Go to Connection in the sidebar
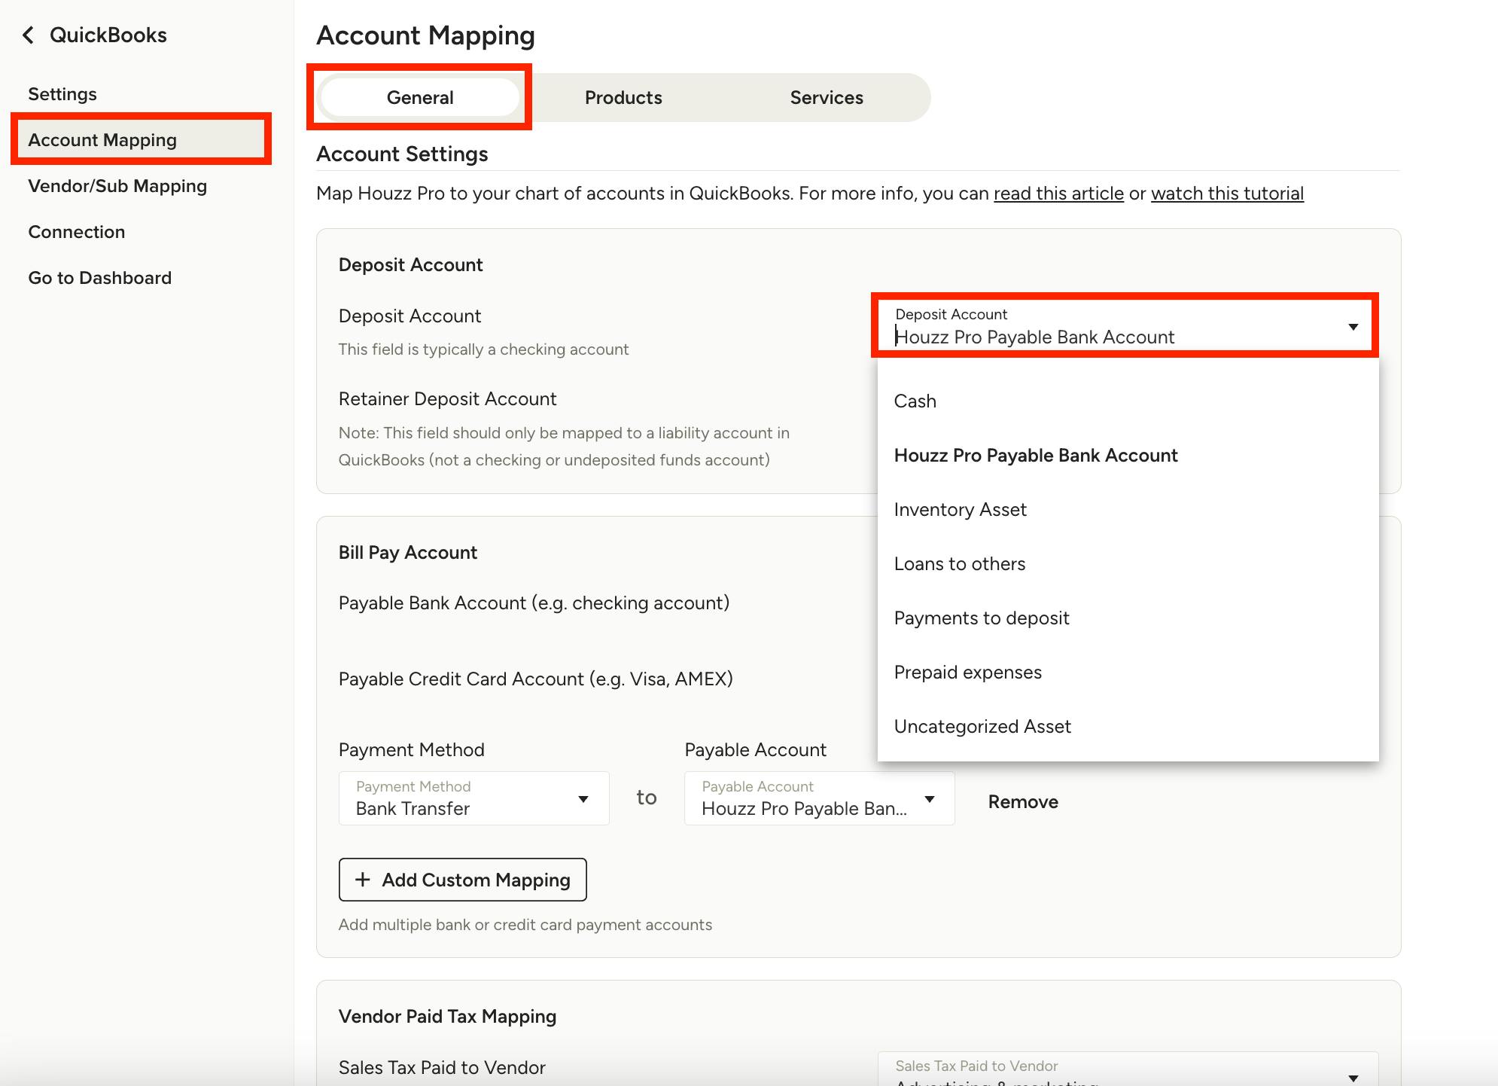This screenshot has width=1498, height=1086. (77, 232)
